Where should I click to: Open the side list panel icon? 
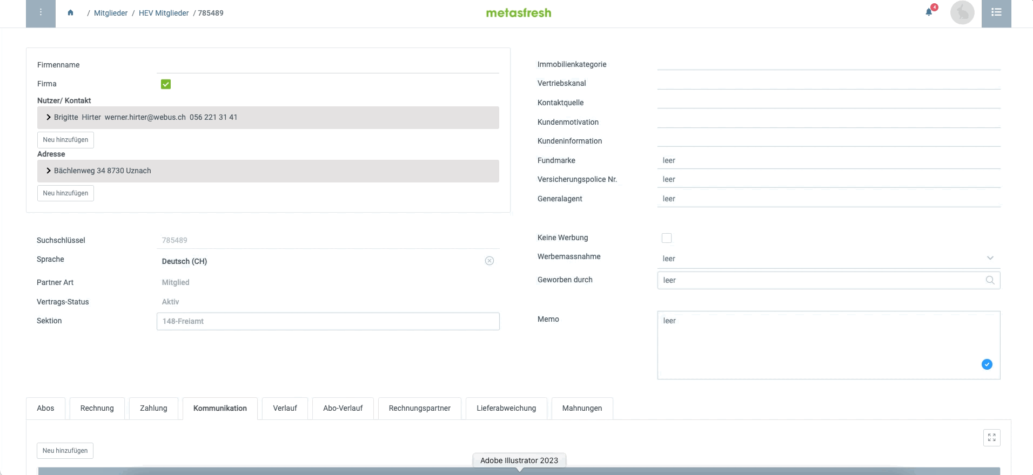pos(996,13)
